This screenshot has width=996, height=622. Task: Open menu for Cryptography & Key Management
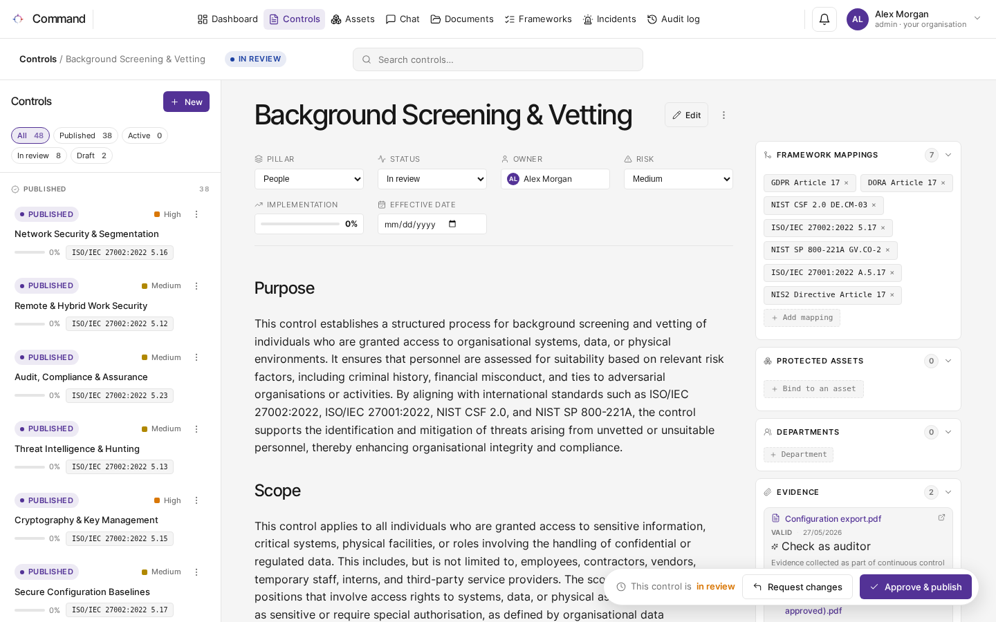196,500
